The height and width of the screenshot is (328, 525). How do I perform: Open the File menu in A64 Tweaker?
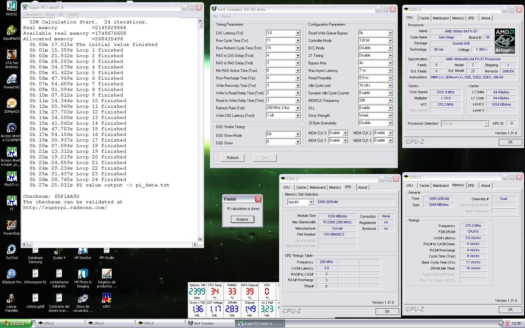pos(215,16)
